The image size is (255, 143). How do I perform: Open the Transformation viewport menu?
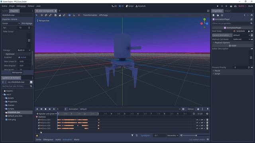90,15
